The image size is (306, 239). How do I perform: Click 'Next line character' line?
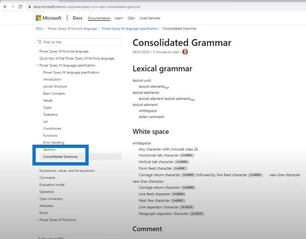click(x=162, y=201)
